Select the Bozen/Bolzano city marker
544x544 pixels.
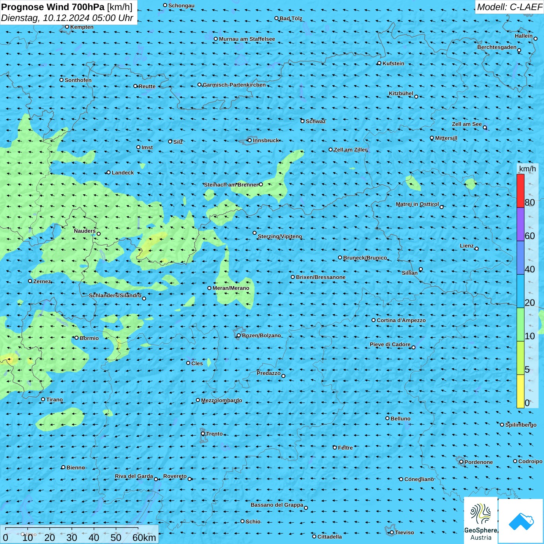(239, 335)
